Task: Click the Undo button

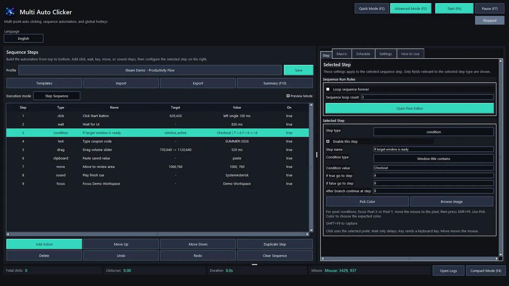Action: coord(121,255)
